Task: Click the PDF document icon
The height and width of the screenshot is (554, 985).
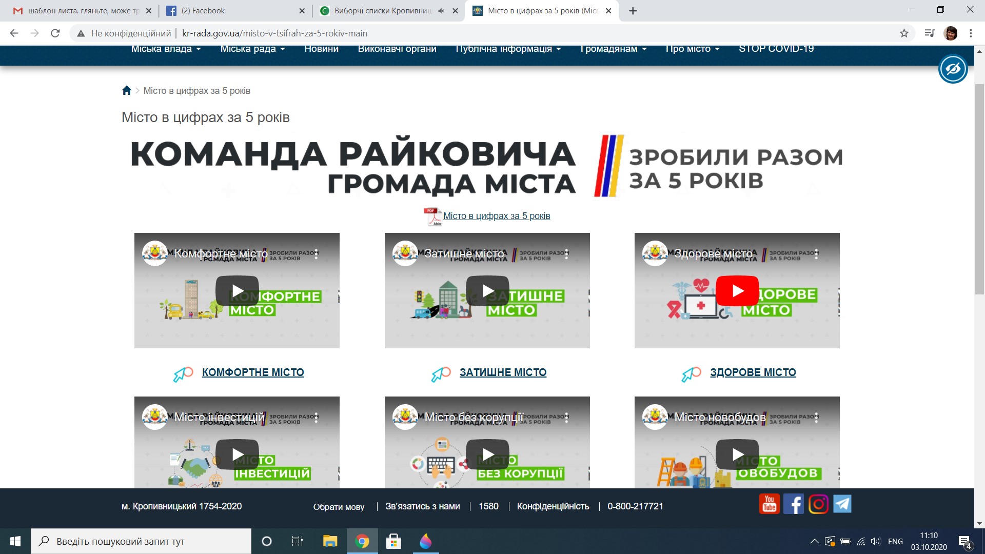Action: [x=432, y=216]
